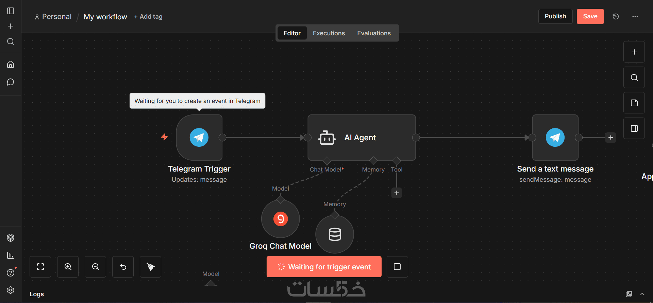The height and width of the screenshot is (303, 653).
Task: Open settings gear in left sidebar
Action: click(11, 290)
